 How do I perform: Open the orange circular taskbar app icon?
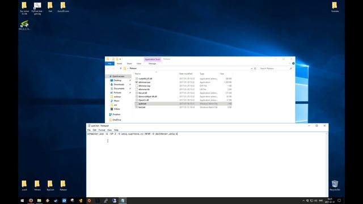tap(89, 201)
